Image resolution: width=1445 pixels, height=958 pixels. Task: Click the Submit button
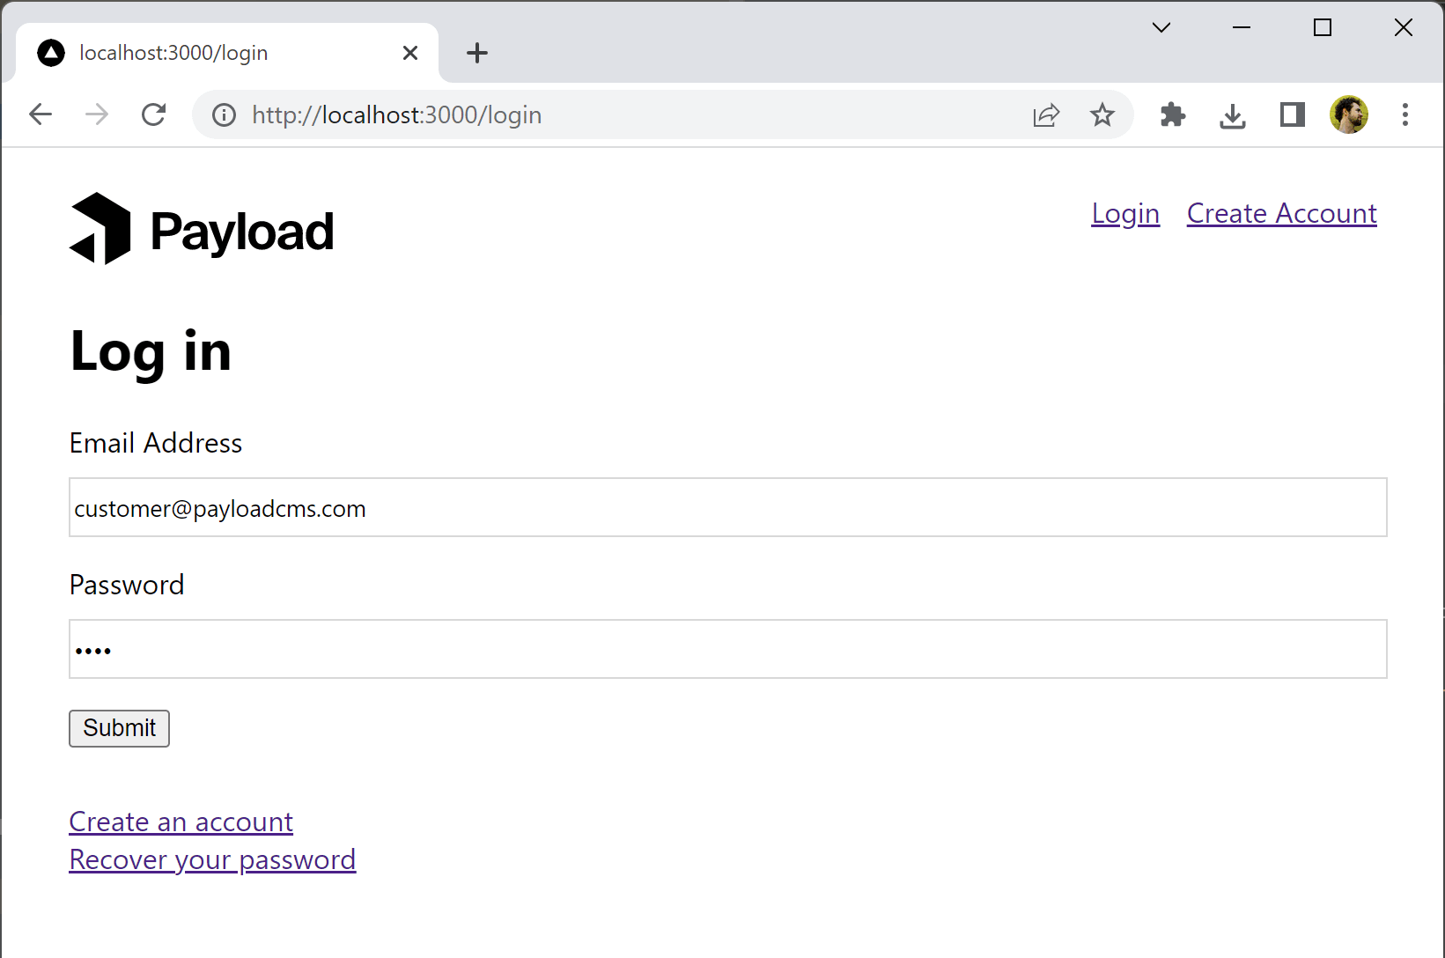click(x=119, y=728)
